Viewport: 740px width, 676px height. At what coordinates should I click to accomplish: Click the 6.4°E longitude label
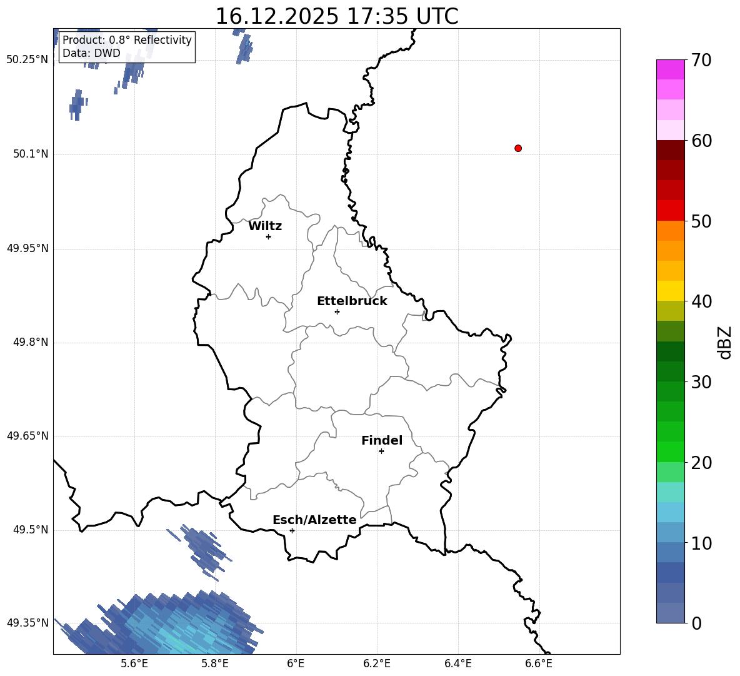[457, 663]
